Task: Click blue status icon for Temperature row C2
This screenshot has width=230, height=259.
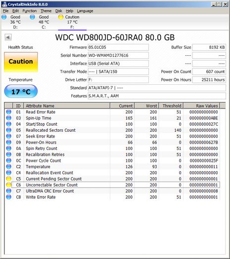Action: coord(8,167)
